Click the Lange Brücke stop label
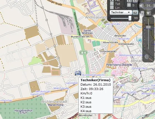Viewport: 155px width, 119px height. click(x=148, y=88)
